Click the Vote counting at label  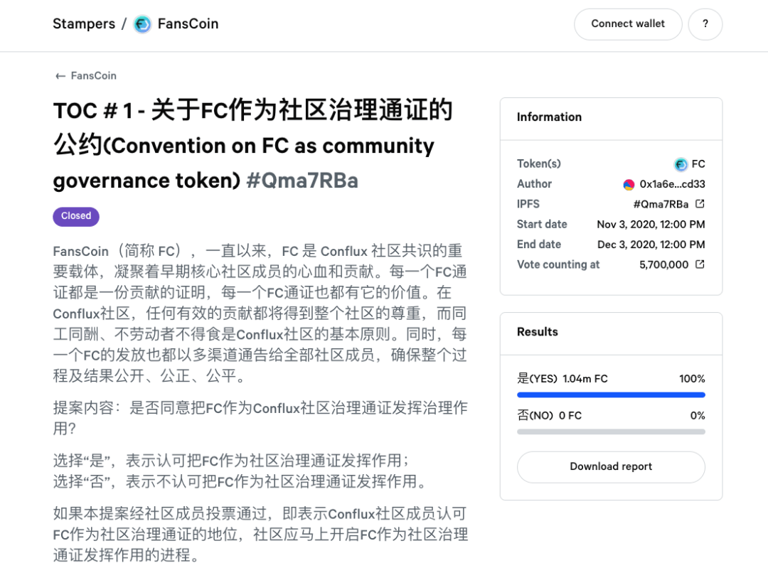[558, 264]
